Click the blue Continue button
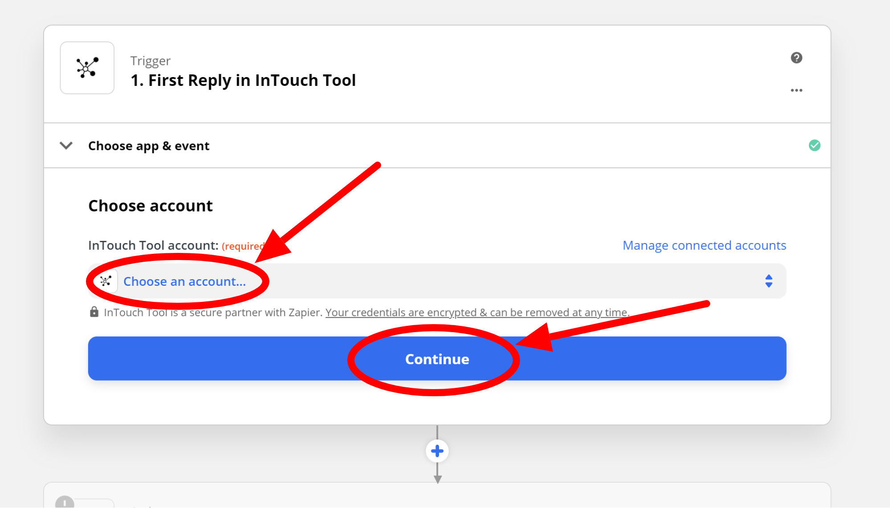This screenshot has height=508, width=890. [x=437, y=358]
